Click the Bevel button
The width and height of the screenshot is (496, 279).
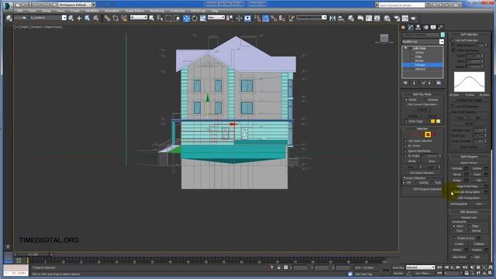[x=457, y=174]
